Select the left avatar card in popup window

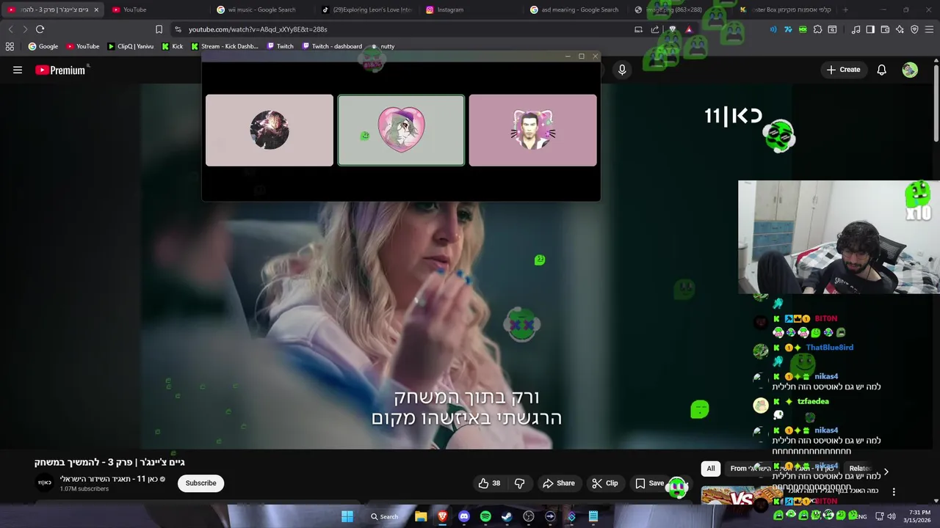point(270,130)
